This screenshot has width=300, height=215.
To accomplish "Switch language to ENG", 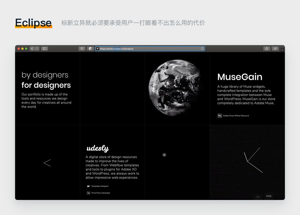I will 269,196.
